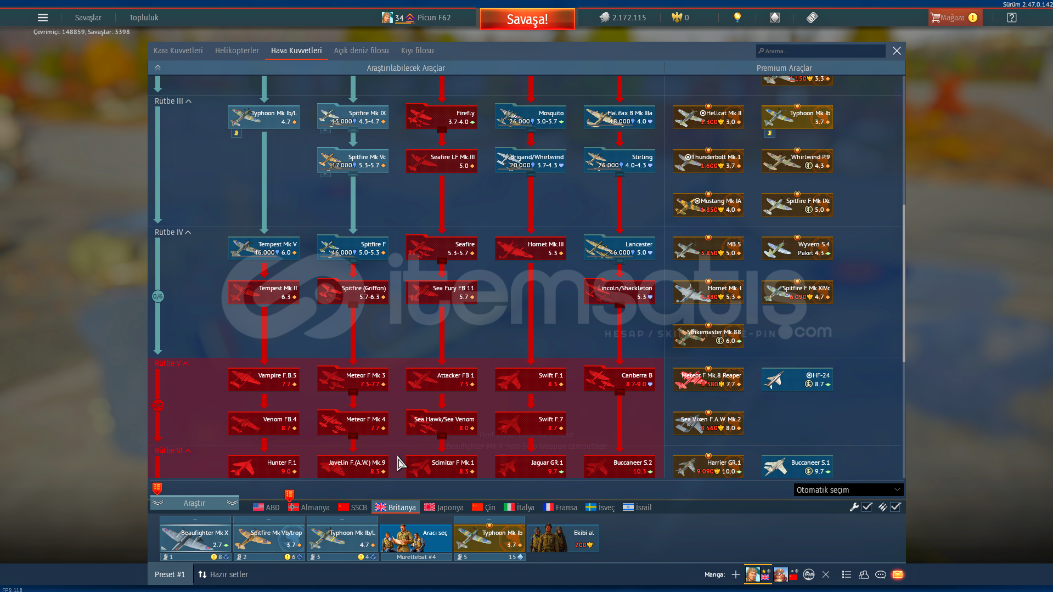Click the sort arrows icon beside Hazır setler

coord(202,574)
